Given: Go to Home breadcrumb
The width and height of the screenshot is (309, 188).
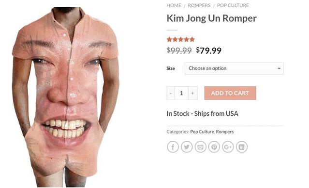Looking at the screenshot, I should tap(174, 5).
